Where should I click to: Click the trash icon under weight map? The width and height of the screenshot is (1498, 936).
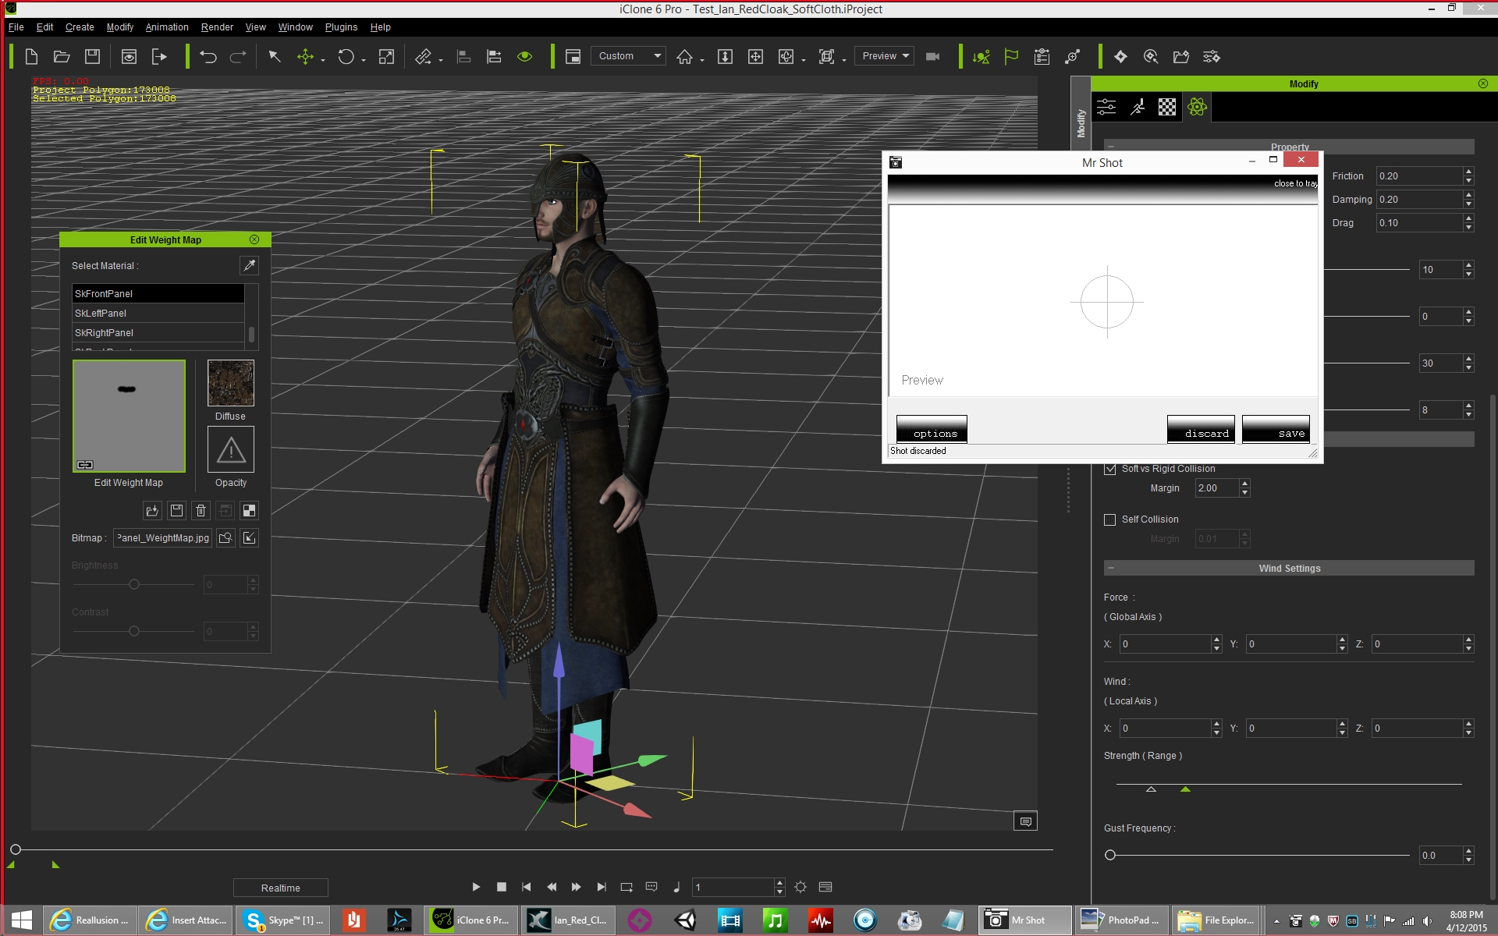point(201,510)
